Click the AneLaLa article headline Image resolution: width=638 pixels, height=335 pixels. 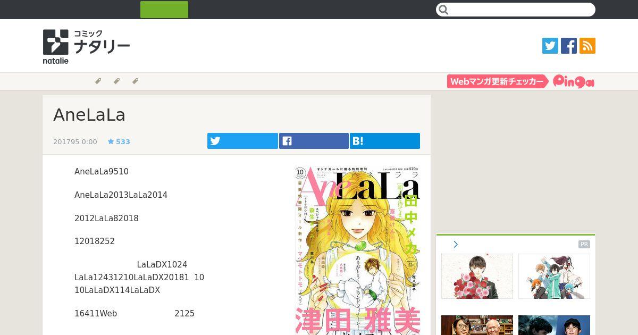tap(89, 115)
